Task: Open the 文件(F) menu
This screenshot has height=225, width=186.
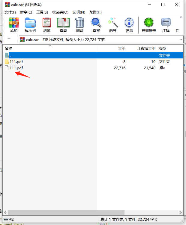Action: click(10, 12)
